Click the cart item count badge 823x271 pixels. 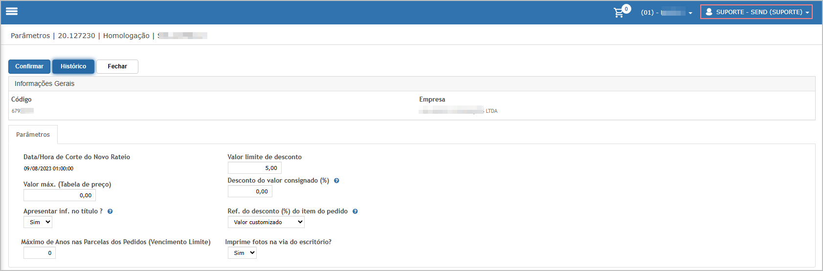[x=626, y=9]
